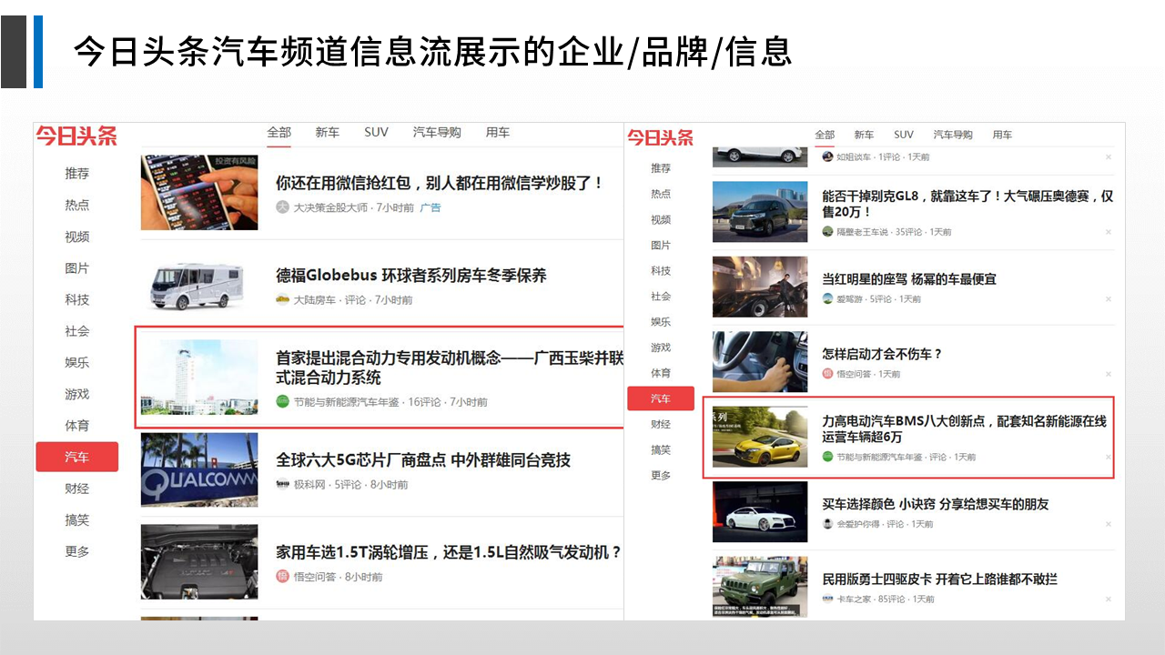The height and width of the screenshot is (655, 1165).
Task: Open 科技 in left screenshot sidebar
Action: click(x=77, y=299)
